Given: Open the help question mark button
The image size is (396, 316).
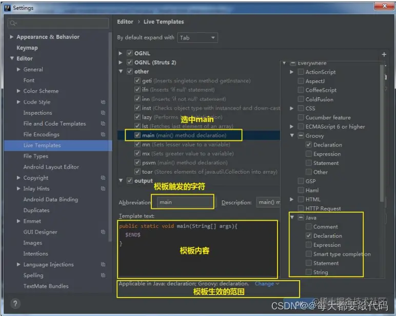Looking at the screenshot, I should point(15,303).
